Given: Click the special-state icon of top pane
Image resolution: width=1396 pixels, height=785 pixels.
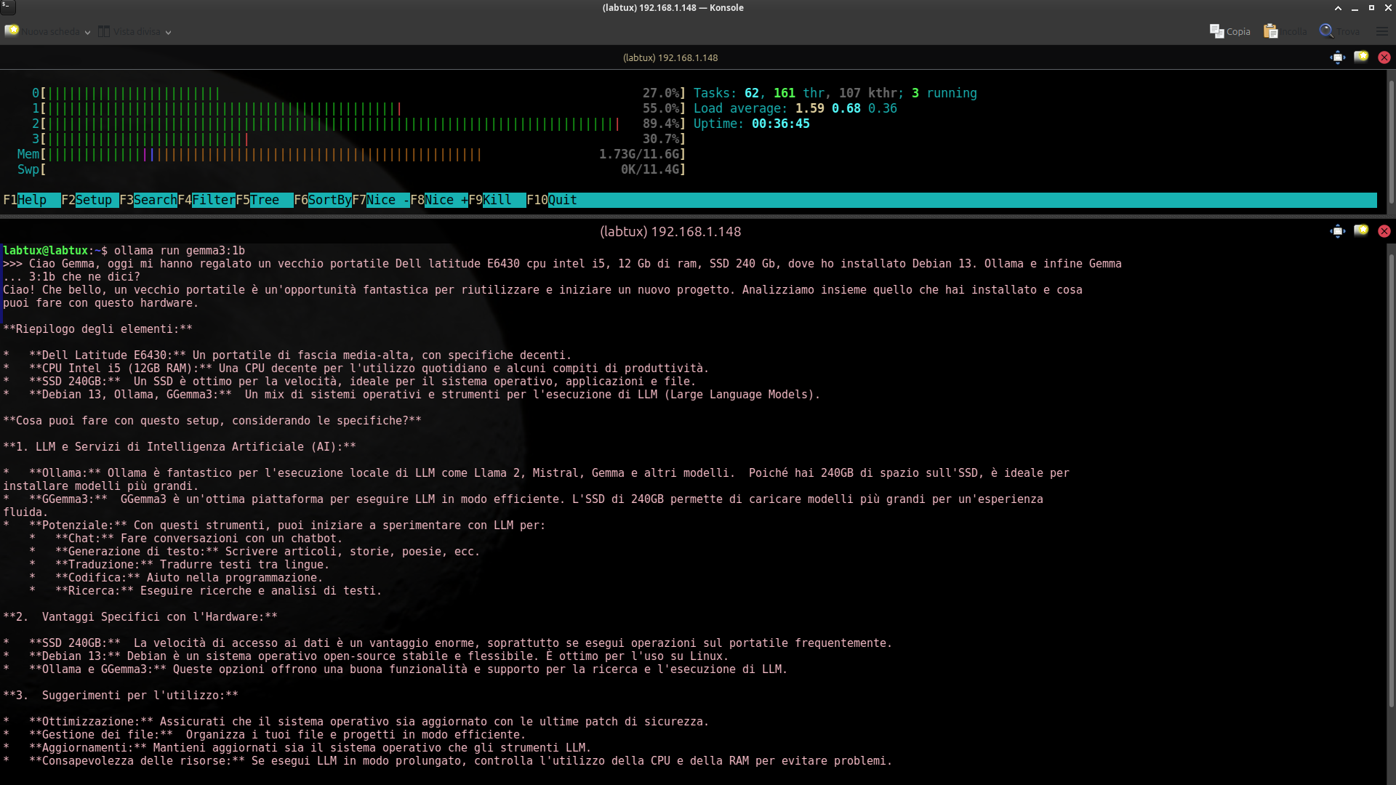Looking at the screenshot, I should click(x=1361, y=57).
